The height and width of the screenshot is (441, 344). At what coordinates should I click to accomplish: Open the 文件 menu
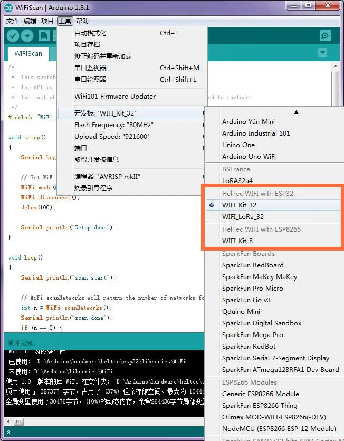click(x=13, y=21)
